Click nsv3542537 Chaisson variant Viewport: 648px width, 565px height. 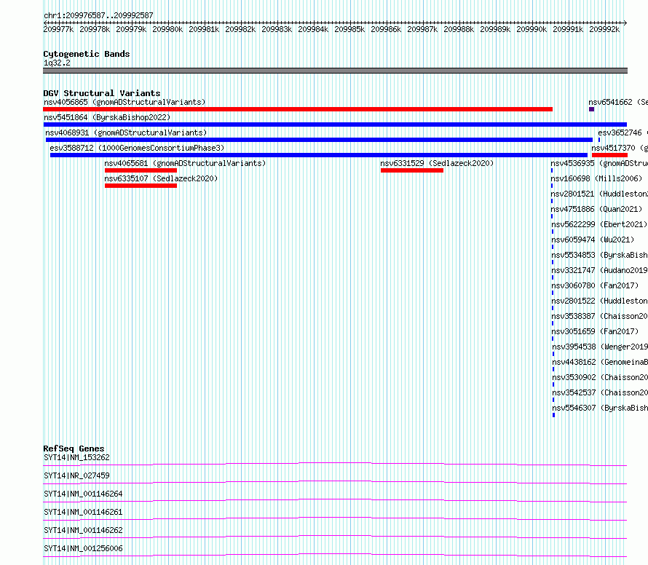tap(600, 392)
